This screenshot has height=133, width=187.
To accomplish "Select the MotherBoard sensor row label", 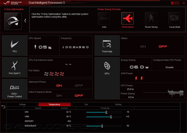I will click(x=30, y=126).
